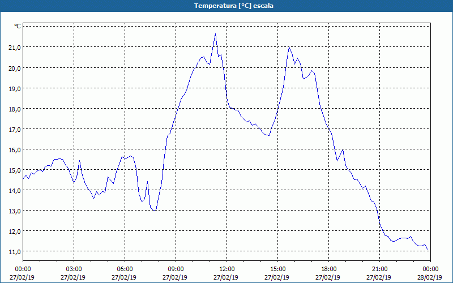Image resolution: width=453 pixels, height=283 pixels.
Task: Click the 11,0 y-axis value
Action: tap(15, 252)
